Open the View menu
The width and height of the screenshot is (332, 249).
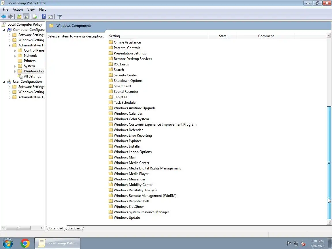31,10
